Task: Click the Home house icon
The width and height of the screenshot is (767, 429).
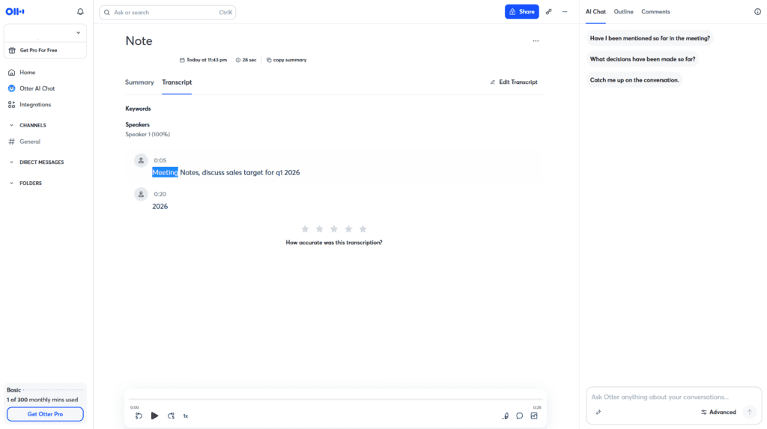Action: (12, 73)
